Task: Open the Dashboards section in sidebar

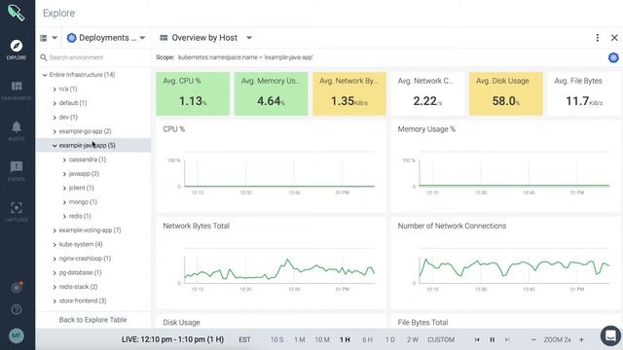Action: [17, 90]
